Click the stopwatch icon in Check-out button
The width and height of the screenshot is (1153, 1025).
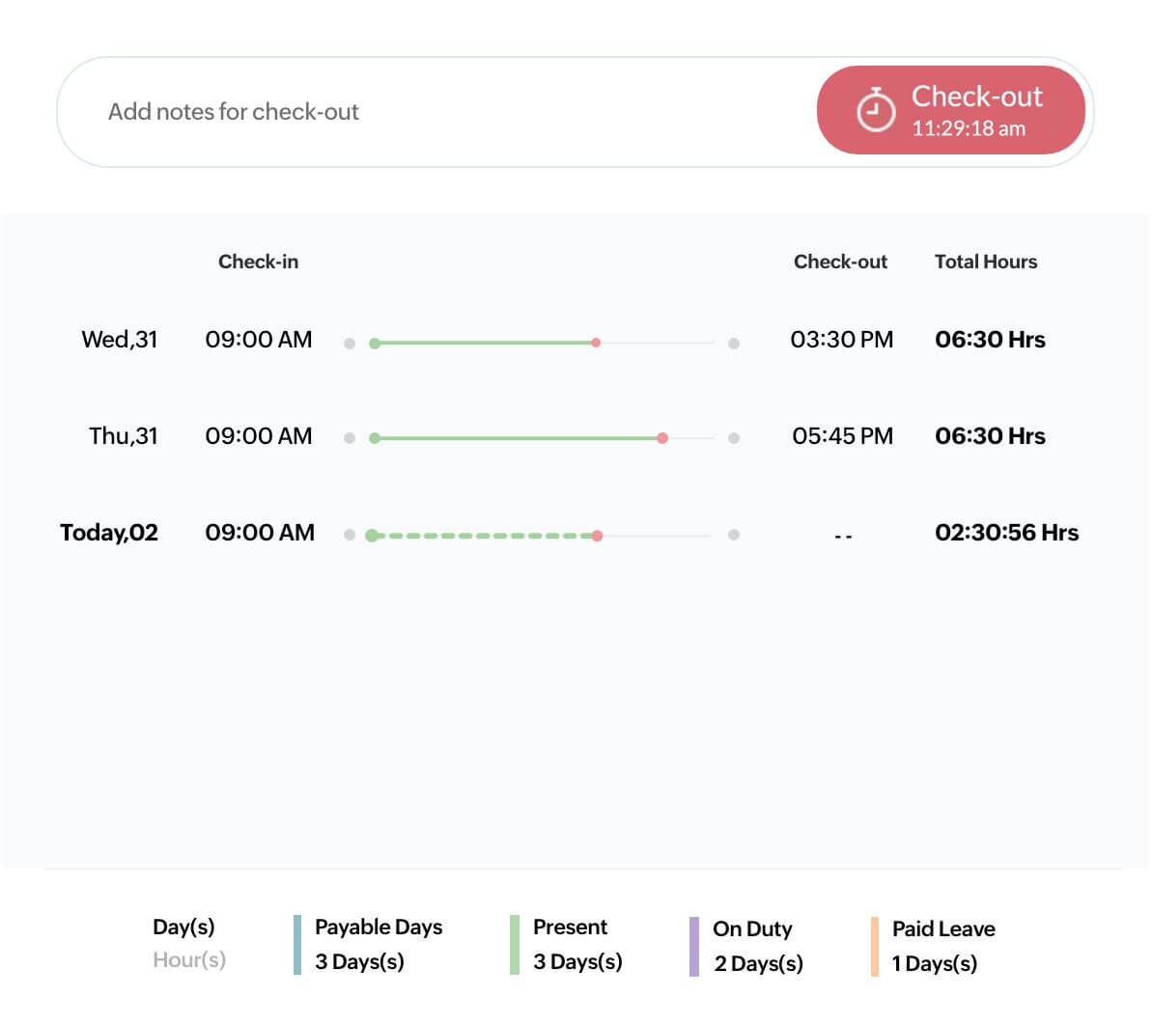pyautogui.click(x=875, y=110)
